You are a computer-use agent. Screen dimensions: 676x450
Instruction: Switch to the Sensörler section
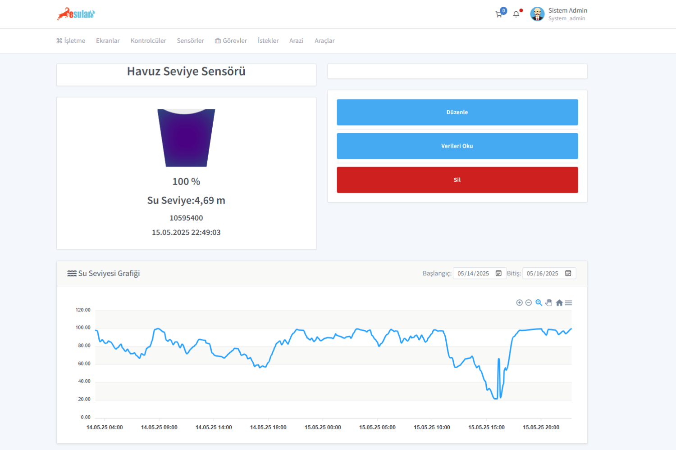click(190, 40)
